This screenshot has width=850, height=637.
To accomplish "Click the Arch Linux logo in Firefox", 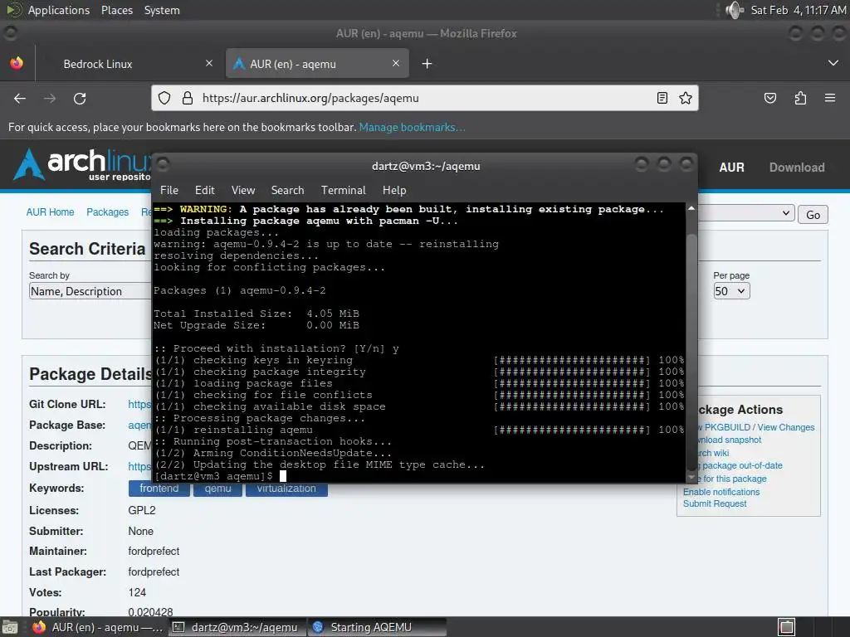I will [81, 164].
